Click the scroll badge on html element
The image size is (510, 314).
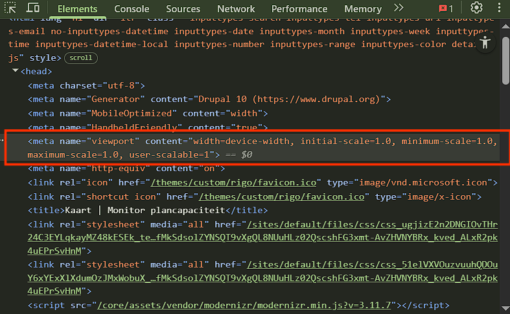(x=81, y=58)
